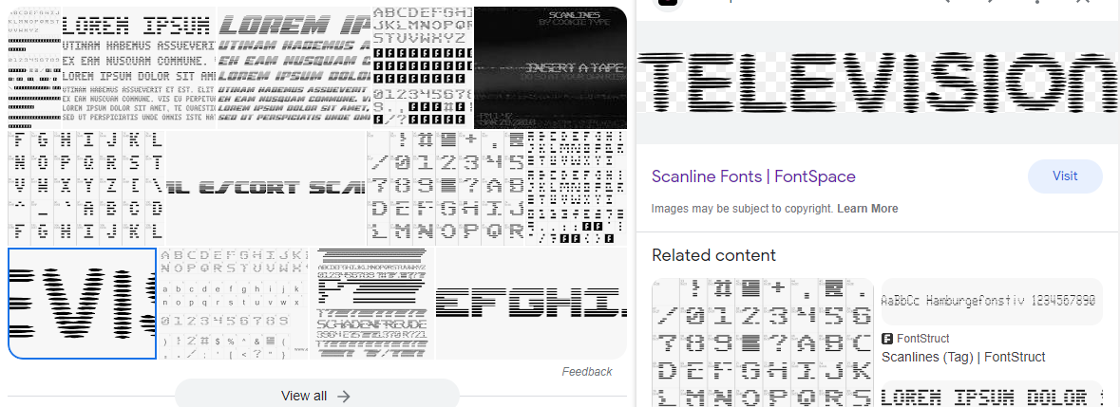Open the FontSpace site favicon at the panel top
Screen dimensions: 1120x407
tap(667, 2)
